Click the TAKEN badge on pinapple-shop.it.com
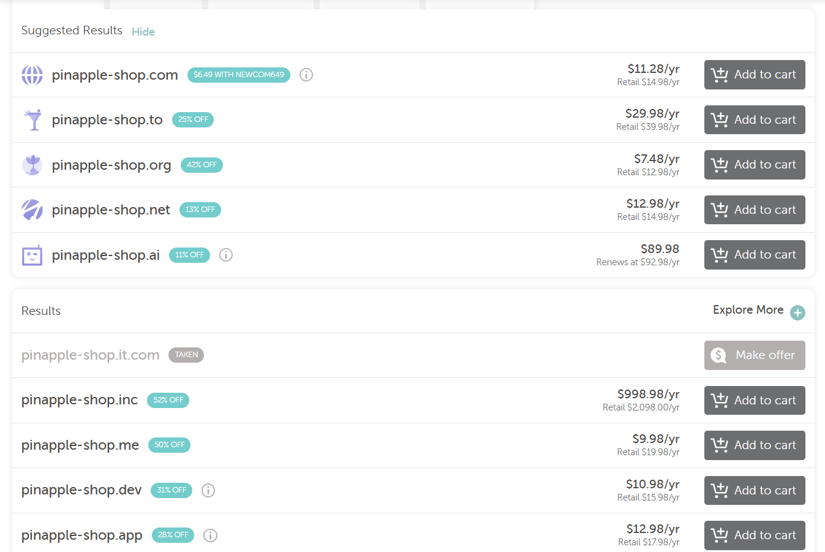 [186, 355]
